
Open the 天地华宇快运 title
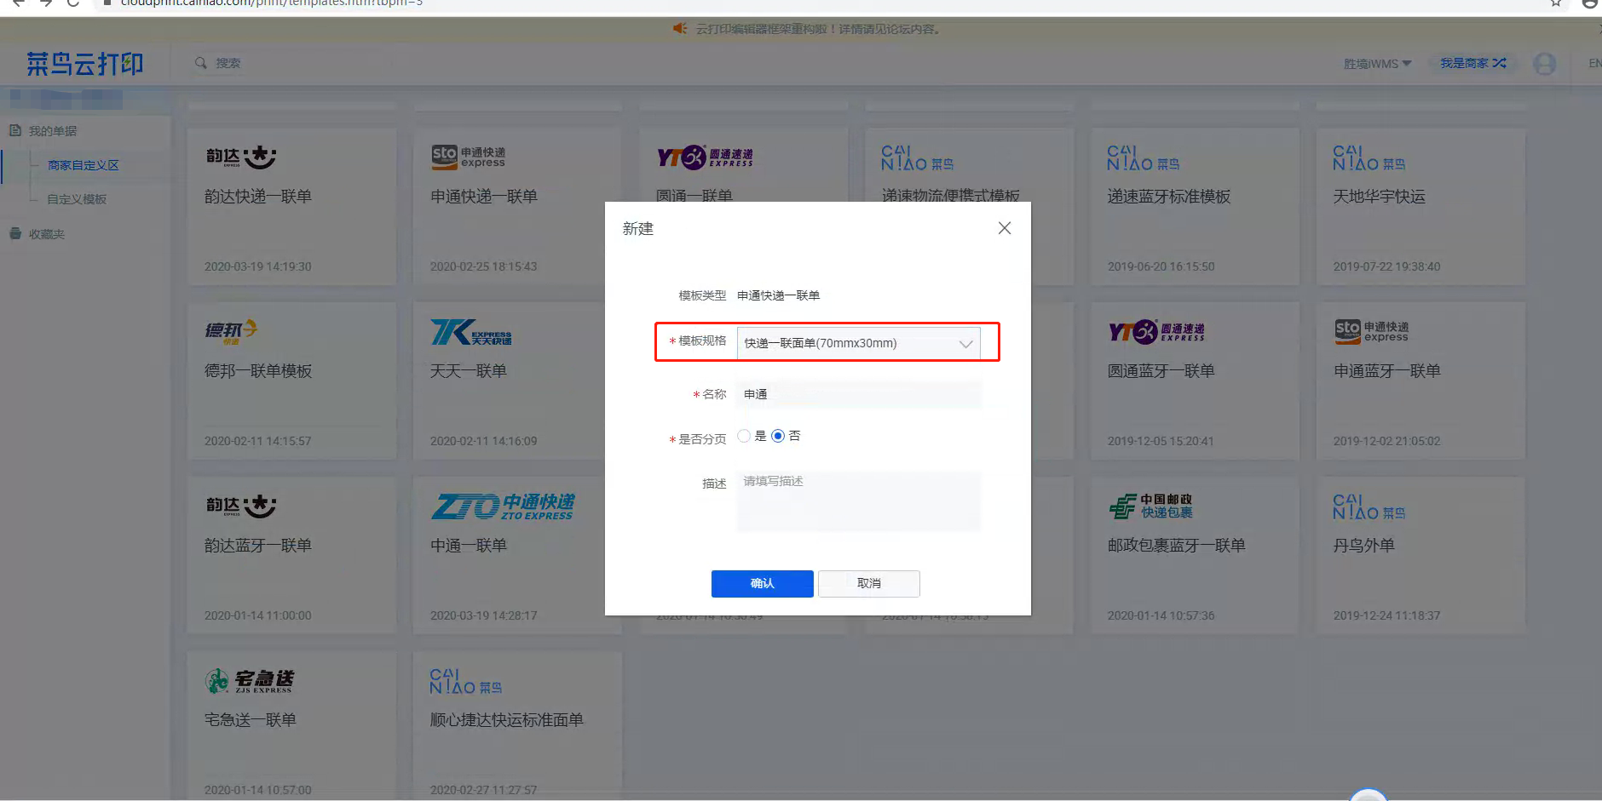click(1380, 197)
